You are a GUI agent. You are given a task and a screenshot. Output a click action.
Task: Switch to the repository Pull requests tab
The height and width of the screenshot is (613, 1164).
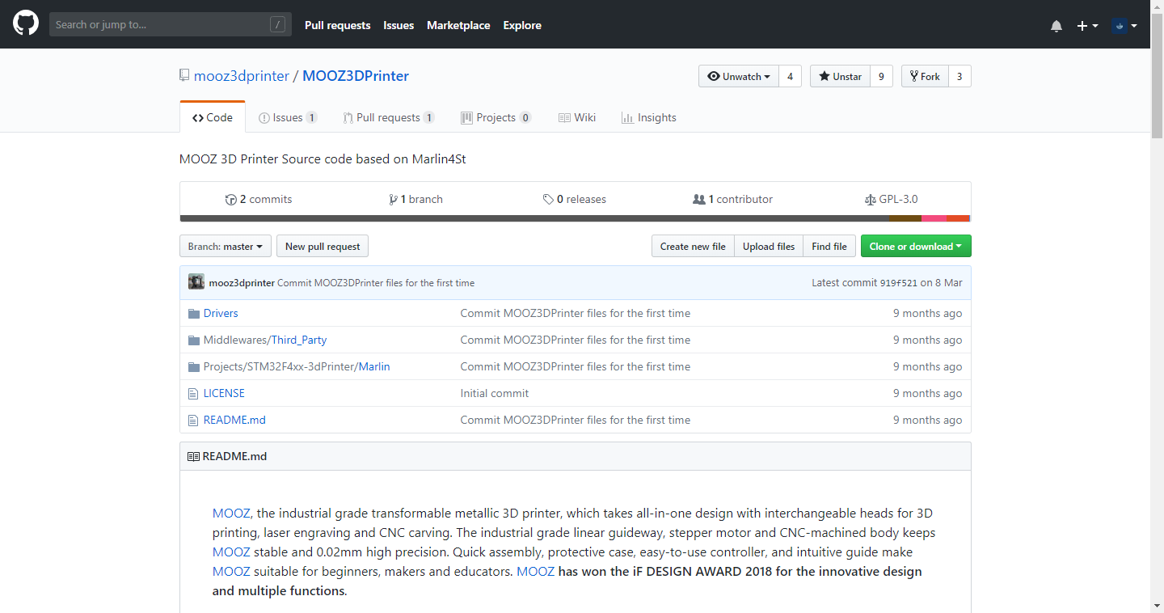pos(389,117)
